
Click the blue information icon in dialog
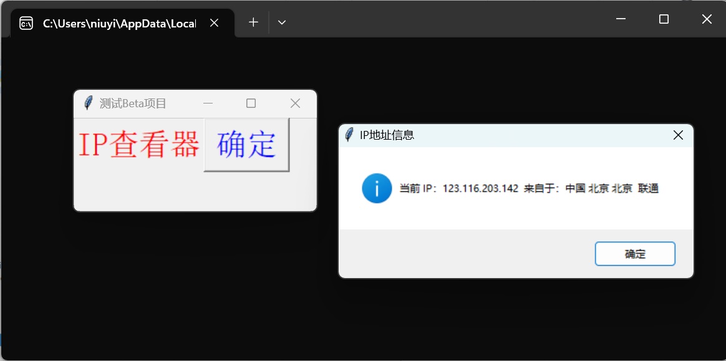click(x=377, y=188)
